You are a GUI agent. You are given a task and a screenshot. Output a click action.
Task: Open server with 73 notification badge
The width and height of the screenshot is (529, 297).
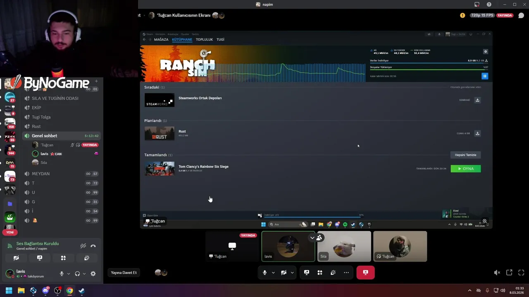click(10, 176)
